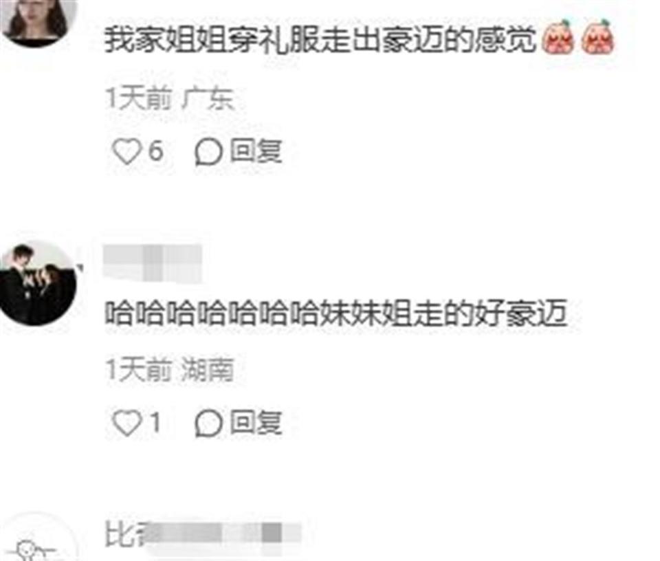Click the 1天前 湖南 timestamp

point(169,369)
